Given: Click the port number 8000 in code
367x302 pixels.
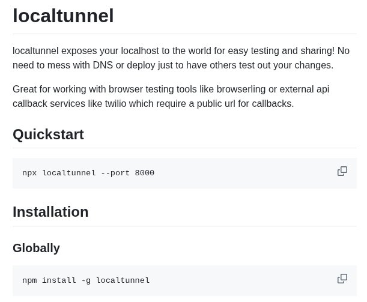Looking at the screenshot, I should coord(144,173).
